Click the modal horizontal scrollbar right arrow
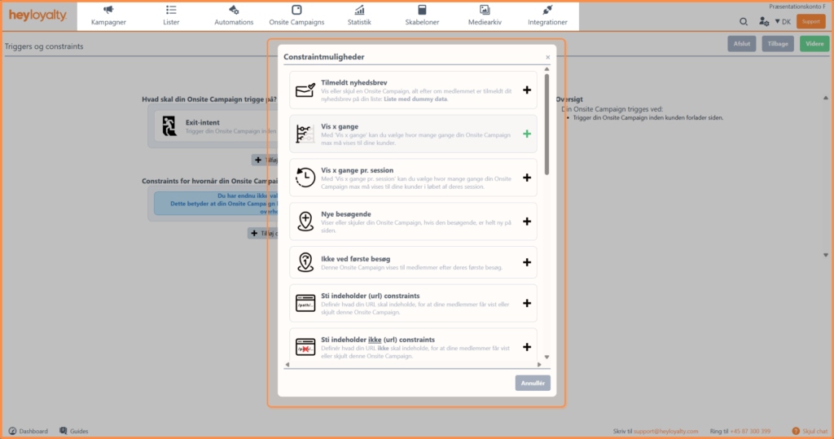This screenshot has width=834, height=439. point(538,364)
